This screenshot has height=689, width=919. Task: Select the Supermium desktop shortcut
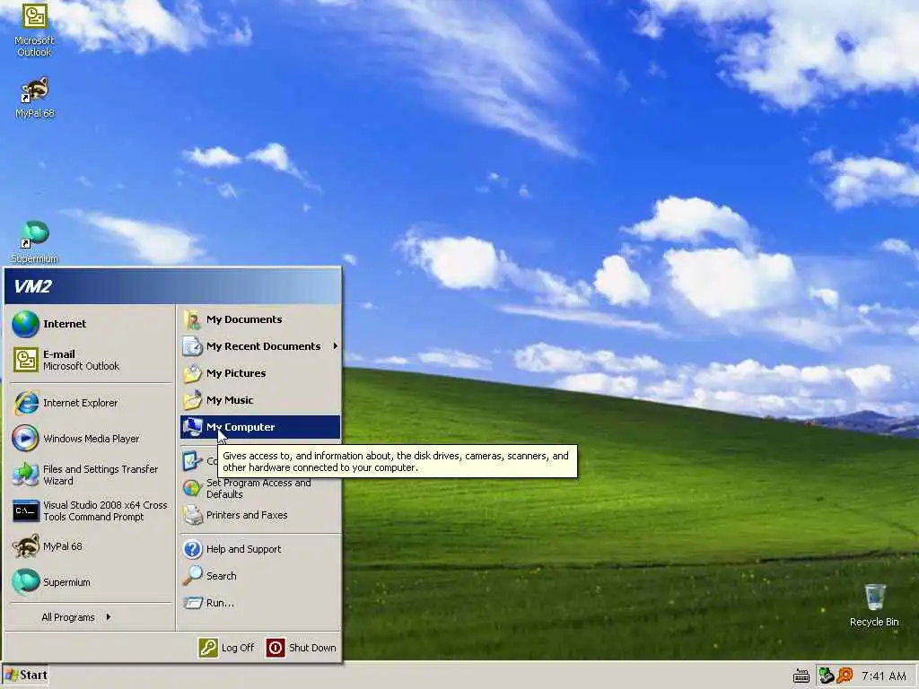(x=35, y=242)
